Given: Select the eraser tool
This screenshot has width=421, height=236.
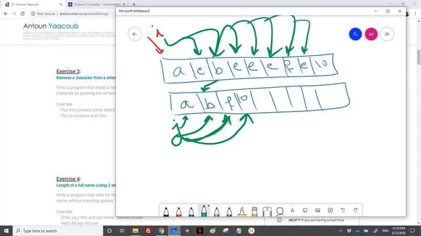Looking at the screenshot, I should (x=255, y=211).
